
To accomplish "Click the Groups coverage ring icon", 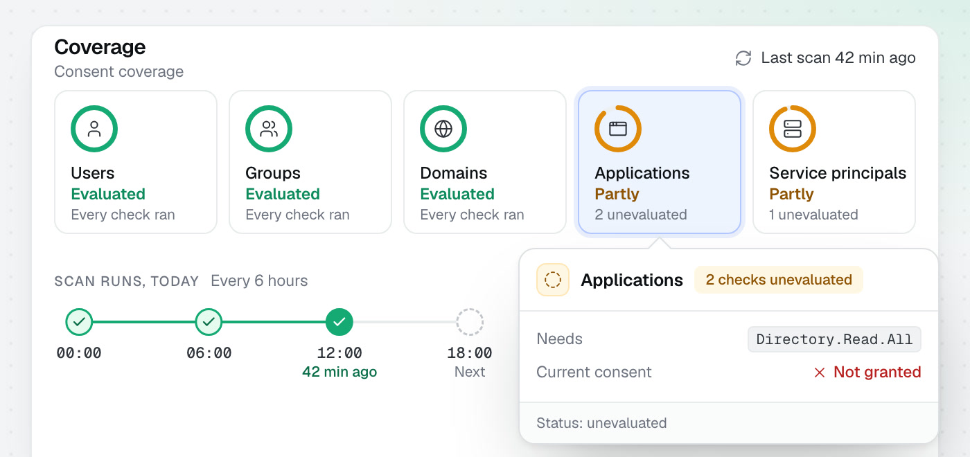I will coord(269,129).
